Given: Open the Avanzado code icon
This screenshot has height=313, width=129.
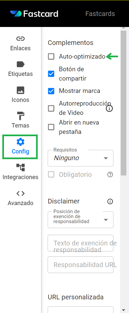Looking at the screenshot, I should [21, 193].
